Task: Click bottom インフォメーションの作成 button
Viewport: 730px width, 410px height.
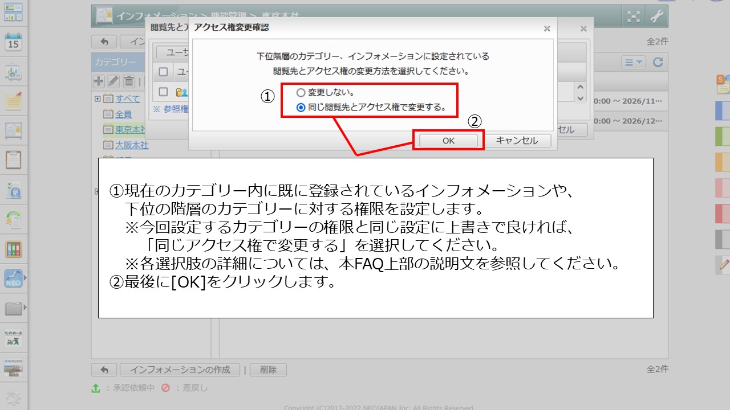Action: [x=180, y=370]
